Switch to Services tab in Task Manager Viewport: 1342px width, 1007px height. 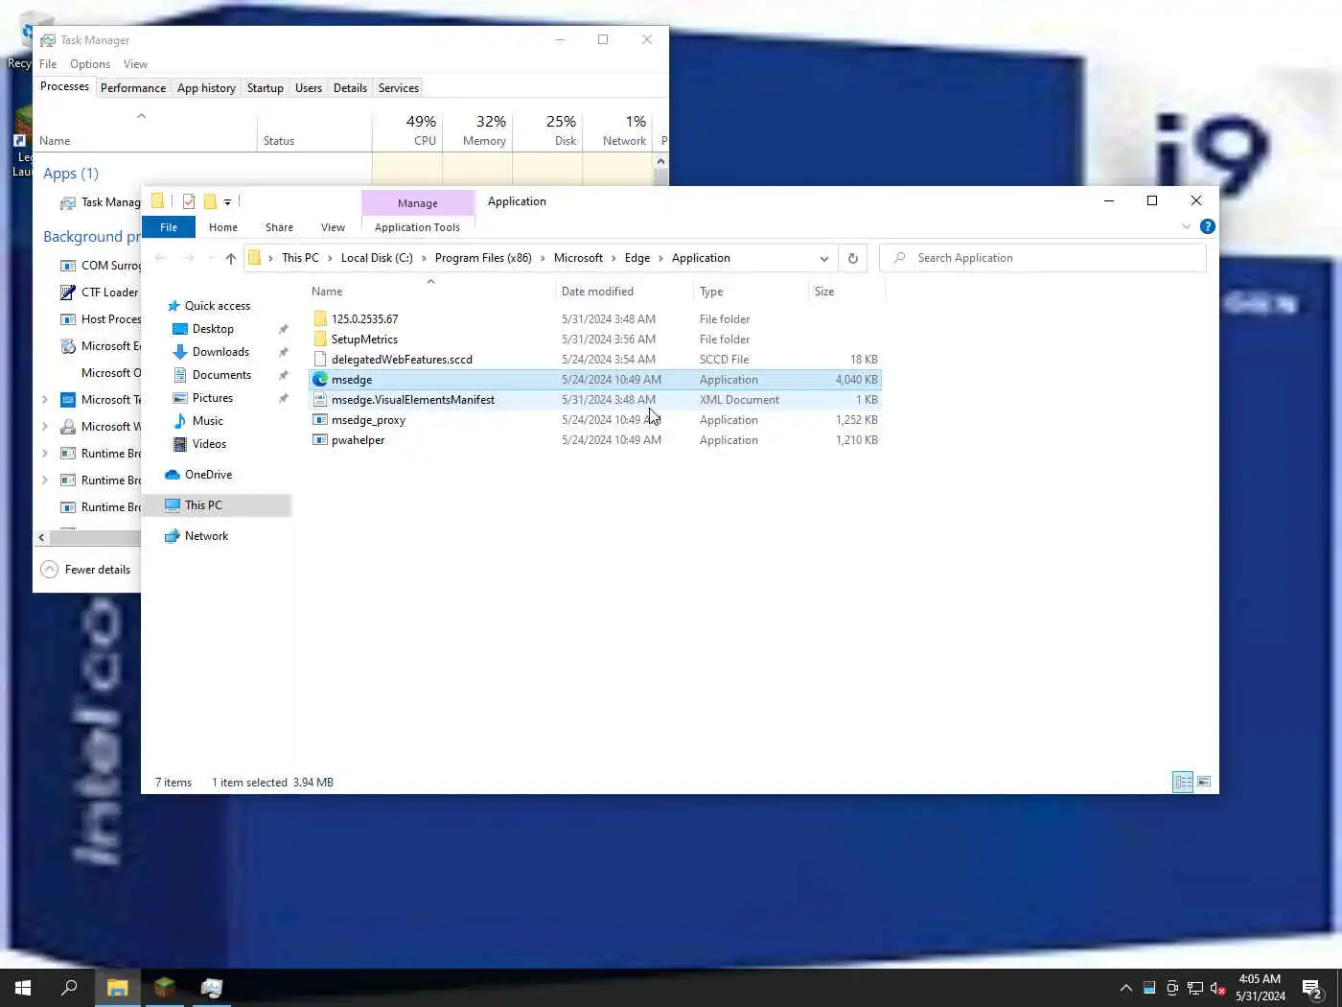click(399, 88)
